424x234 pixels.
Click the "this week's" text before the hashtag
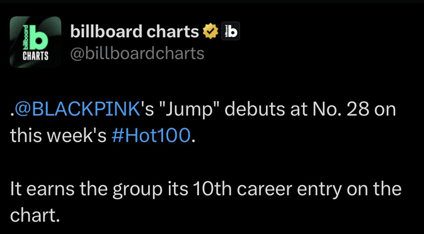[x=59, y=136]
